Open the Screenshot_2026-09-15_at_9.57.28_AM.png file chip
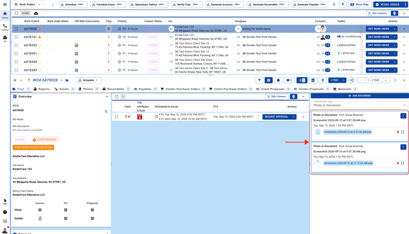The width and height of the screenshot is (409, 234). pos(347,132)
